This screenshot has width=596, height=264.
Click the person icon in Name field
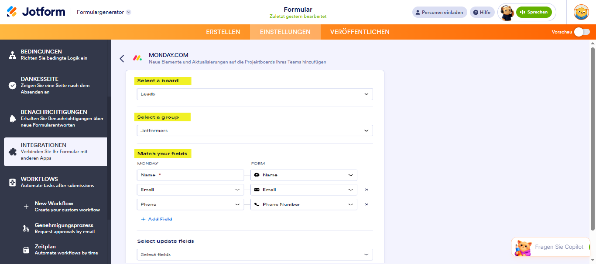coord(257,175)
